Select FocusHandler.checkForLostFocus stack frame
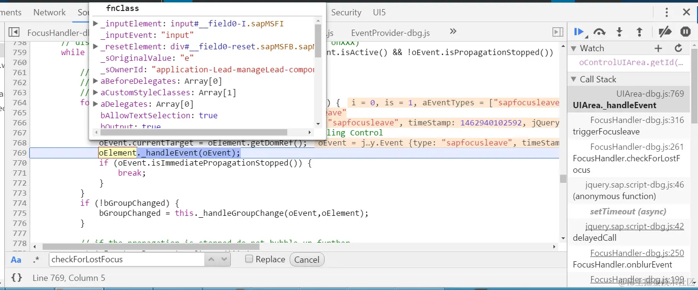The height and width of the screenshot is (290, 698). [x=629, y=158]
